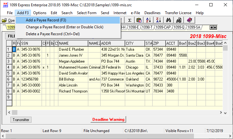Click the binoculars find icon
The width and height of the screenshot is (233, 139).
[x=168, y=20]
